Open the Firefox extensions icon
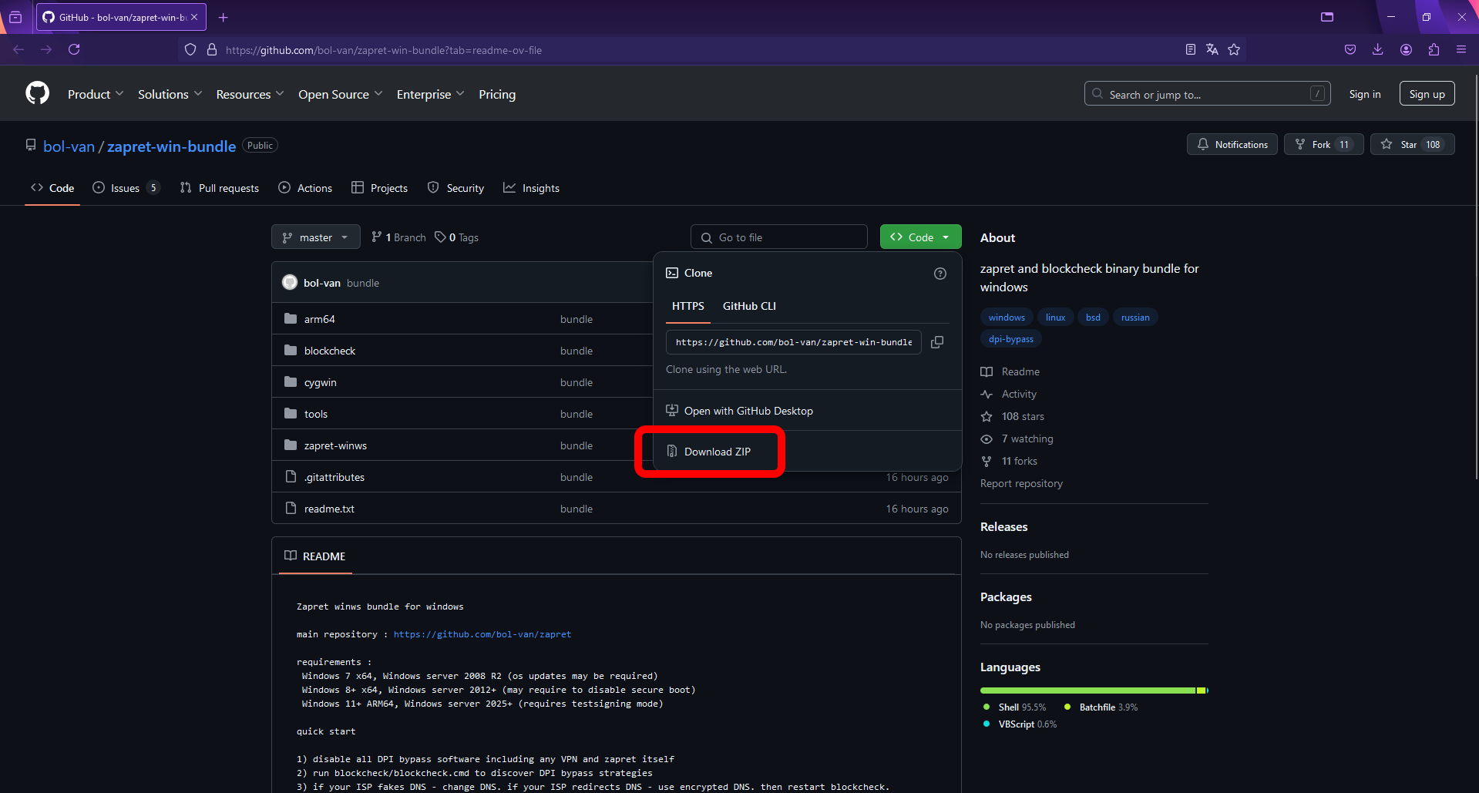This screenshot has height=793, width=1479. point(1434,49)
